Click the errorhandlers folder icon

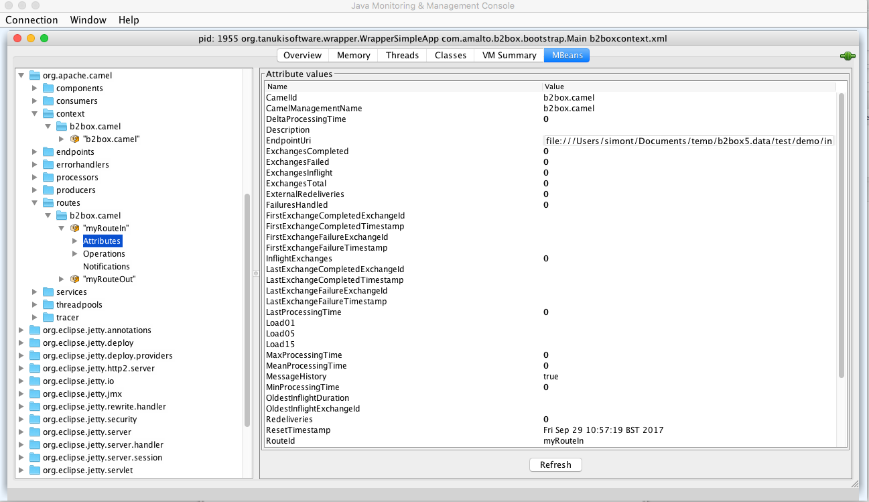[x=48, y=164]
